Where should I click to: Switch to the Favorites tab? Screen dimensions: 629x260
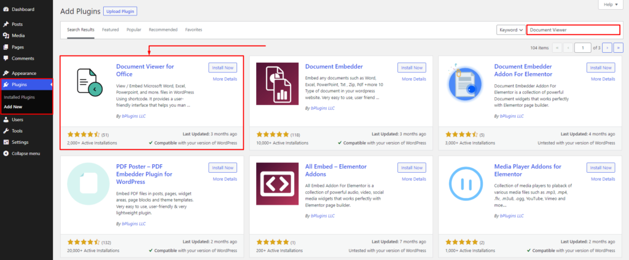(x=193, y=30)
